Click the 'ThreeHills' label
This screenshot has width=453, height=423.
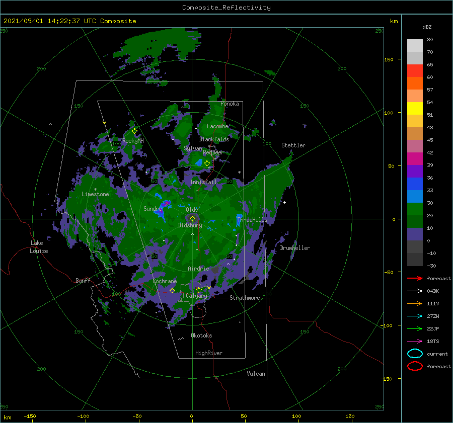click(252, 220)
